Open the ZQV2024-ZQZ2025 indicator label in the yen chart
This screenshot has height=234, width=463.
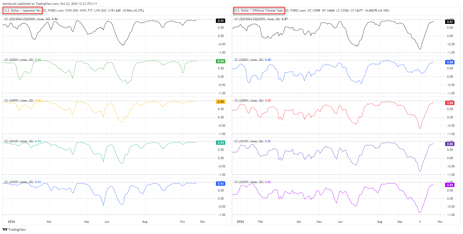(x=27, y=19)
